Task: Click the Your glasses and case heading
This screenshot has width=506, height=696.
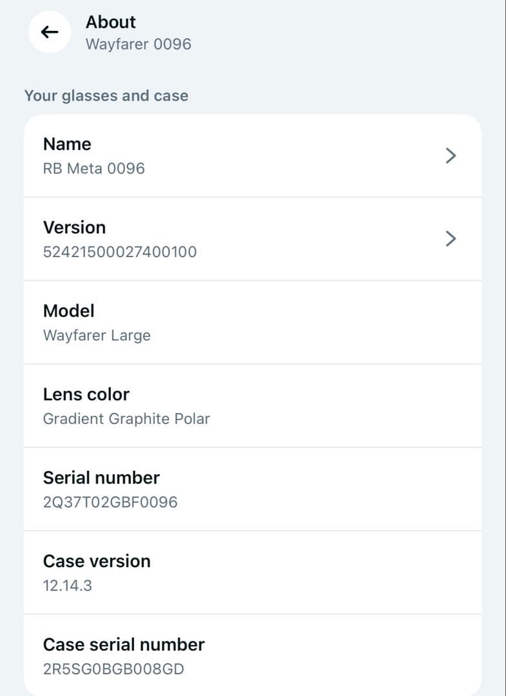Action: tap(106, 96)
